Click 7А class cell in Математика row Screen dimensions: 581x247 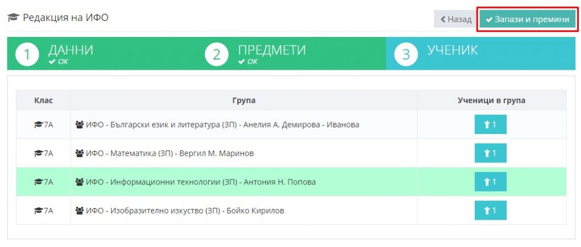pos(43,153)
